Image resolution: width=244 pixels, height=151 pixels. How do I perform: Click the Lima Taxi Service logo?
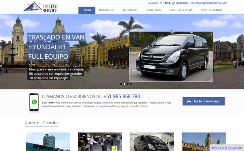[40, 7]
